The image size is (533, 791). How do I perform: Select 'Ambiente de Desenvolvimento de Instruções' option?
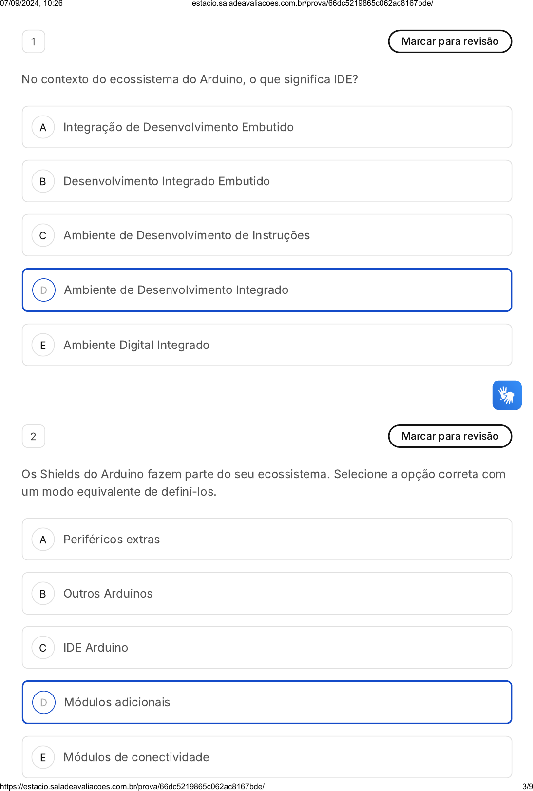coord(266,235)
